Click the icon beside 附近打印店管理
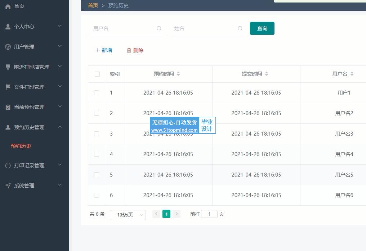The width and height of the screenshot is (366, 251). (8, 67)
